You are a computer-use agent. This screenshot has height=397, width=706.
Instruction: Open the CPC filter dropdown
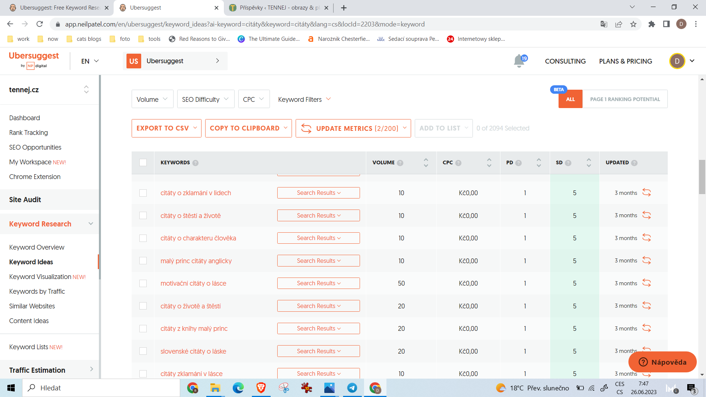point(254,99)
